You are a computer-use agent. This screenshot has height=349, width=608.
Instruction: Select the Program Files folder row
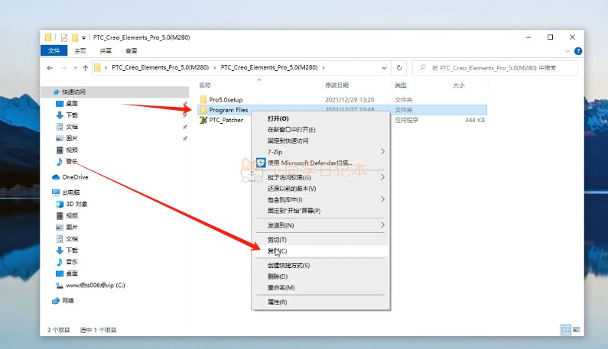pos(342,110)
